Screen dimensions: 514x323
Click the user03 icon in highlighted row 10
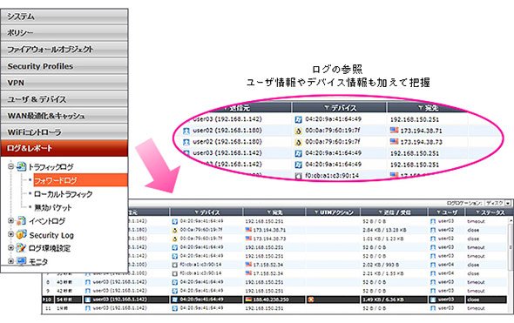pos(433,299)
